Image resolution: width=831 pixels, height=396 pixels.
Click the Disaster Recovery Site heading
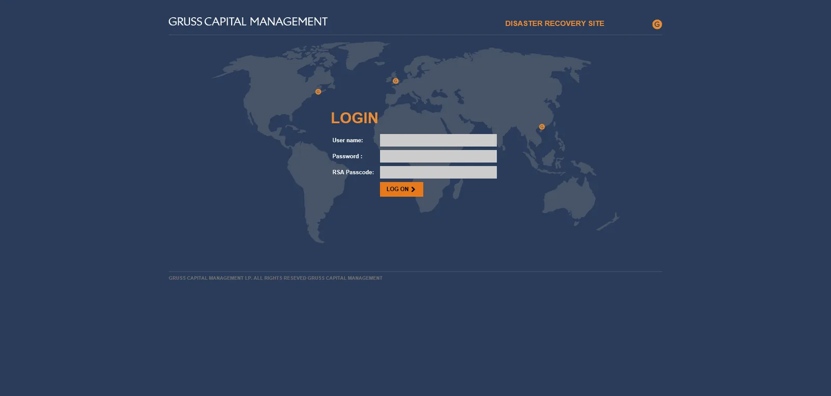555,23
